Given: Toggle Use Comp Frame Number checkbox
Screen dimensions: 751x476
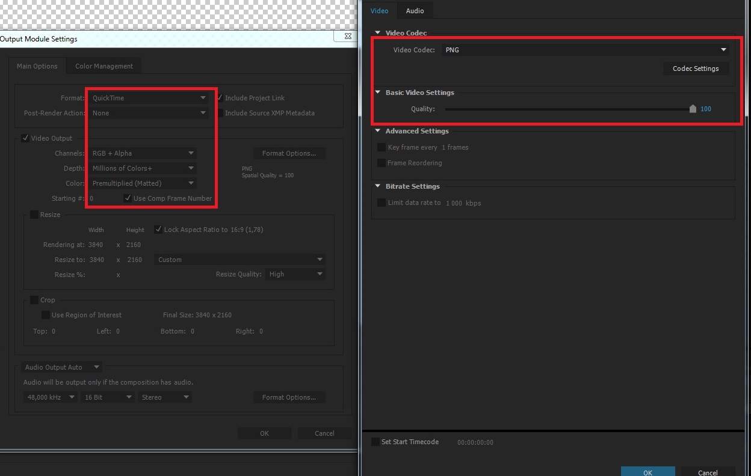Looking at the screenshot, I should point(128,198).
